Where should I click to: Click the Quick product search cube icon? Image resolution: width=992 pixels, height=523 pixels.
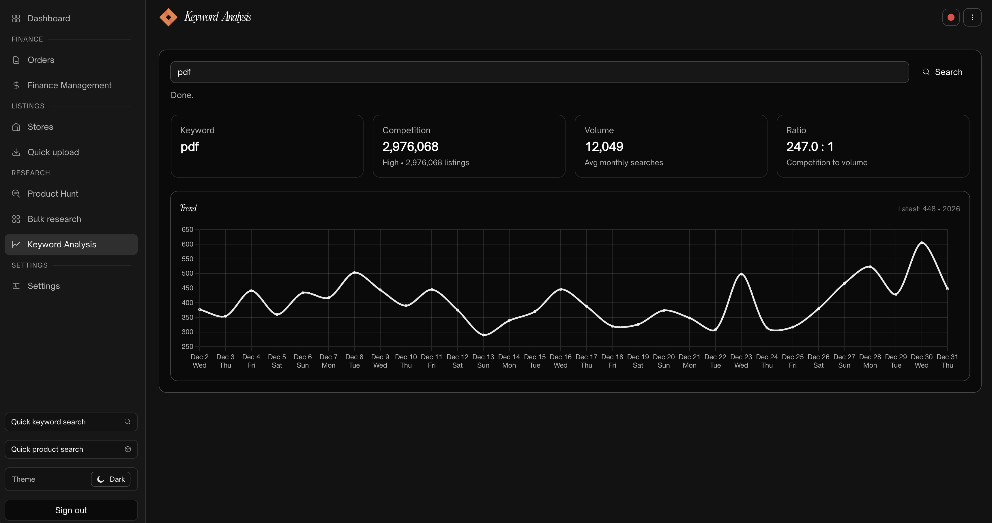[x=128, y=449]
